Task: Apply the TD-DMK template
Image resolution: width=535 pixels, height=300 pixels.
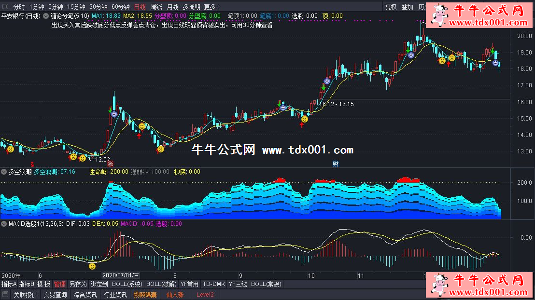Action: point(214,284)
